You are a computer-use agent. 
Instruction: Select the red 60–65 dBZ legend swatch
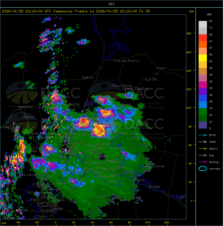point(203,38)
